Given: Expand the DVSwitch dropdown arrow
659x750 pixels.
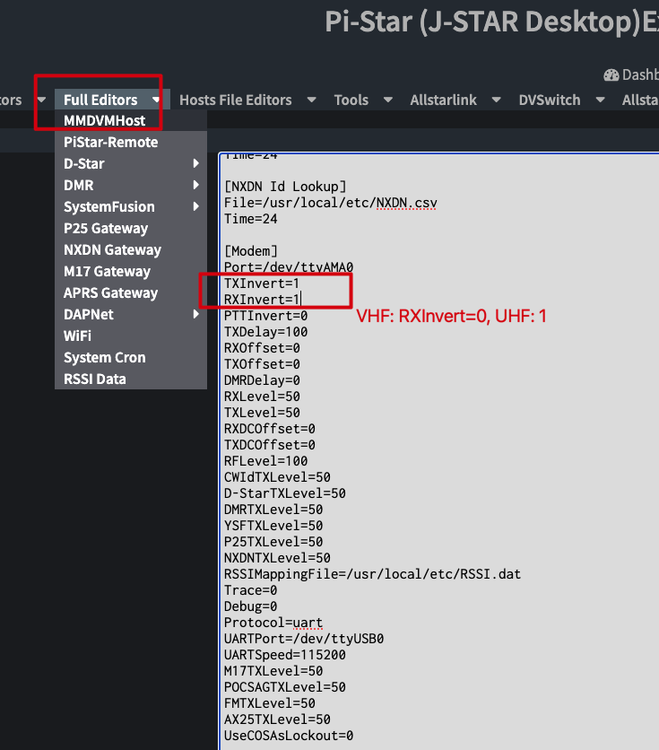Looking at the screenshot, I should [x=600, y=100].
